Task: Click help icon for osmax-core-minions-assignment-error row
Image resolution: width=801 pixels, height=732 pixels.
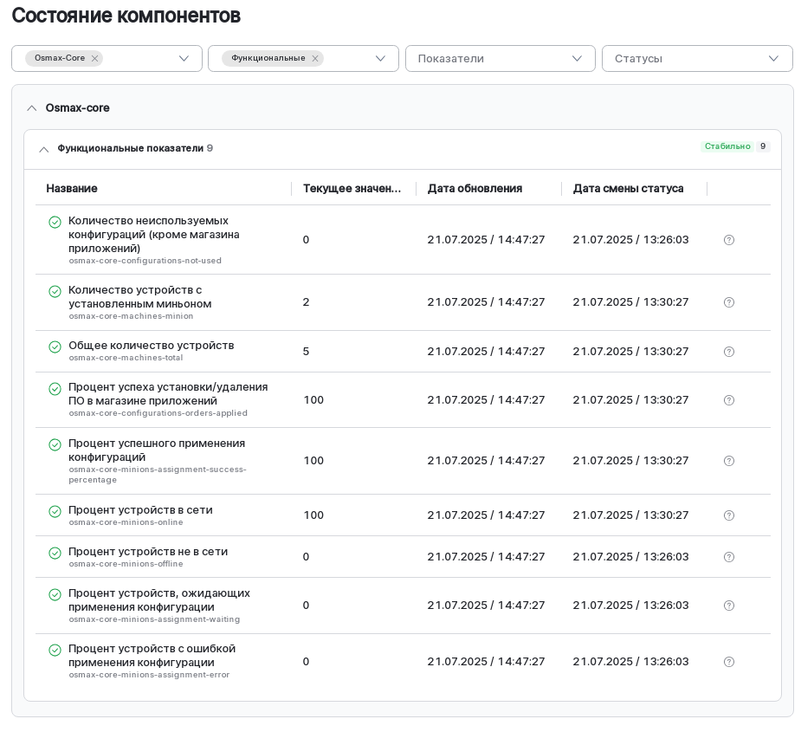Action: 728,662
